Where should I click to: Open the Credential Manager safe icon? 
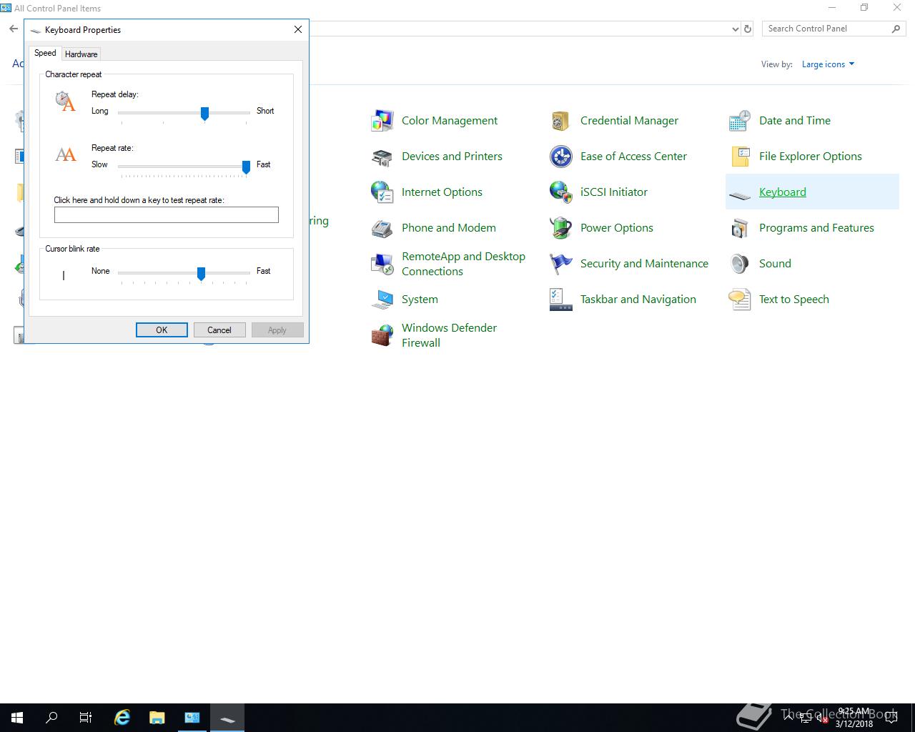pyautogui.click(x=560, y=121)
